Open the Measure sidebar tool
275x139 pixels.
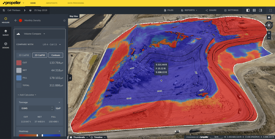pos(6,20)
